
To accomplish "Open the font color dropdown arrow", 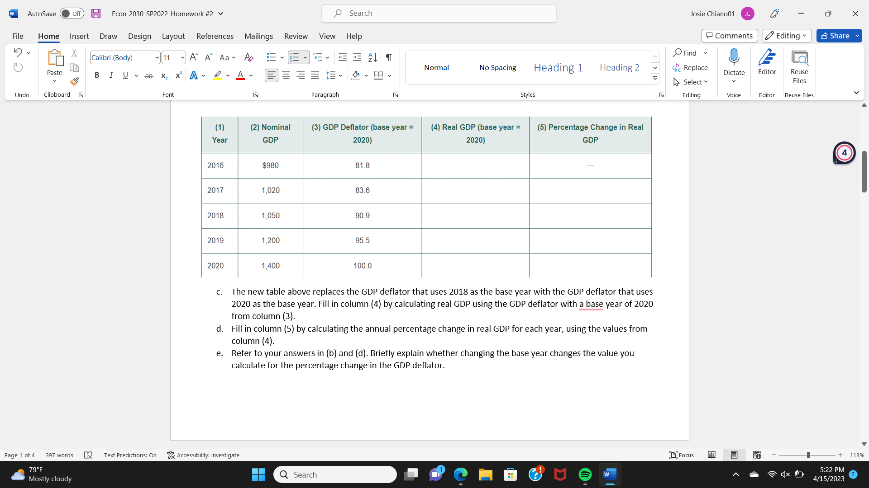I will [250, 75].
